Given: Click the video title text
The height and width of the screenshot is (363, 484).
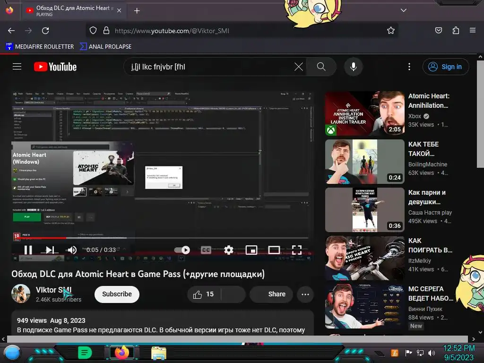Looking at the screenshot, I should (x=138, y=274).
